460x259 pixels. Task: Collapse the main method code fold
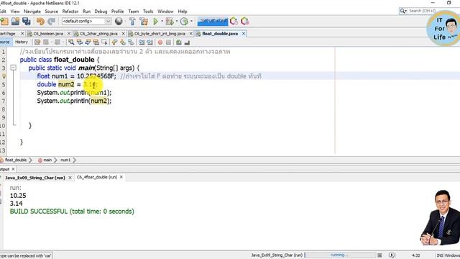click(x=13, y=68)
